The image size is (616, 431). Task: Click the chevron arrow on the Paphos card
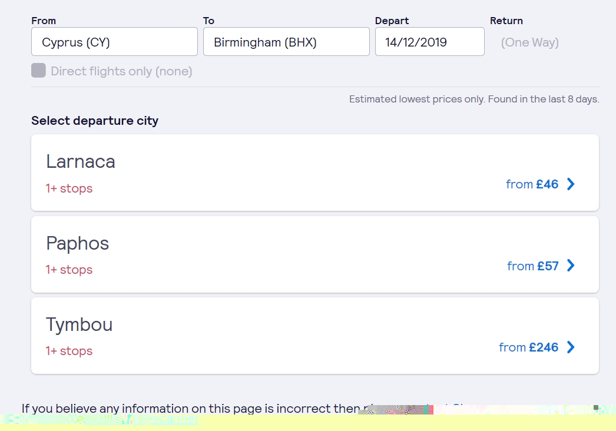pyautogui.click(x=570, y=266)
